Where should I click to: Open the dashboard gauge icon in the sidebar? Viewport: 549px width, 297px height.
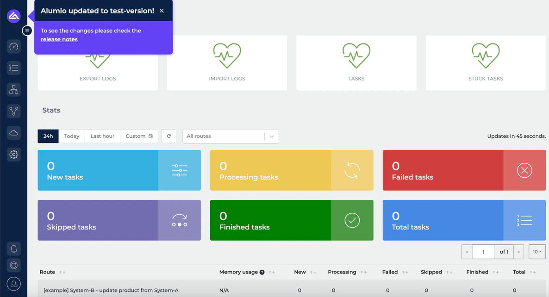(x=13, y=47)
